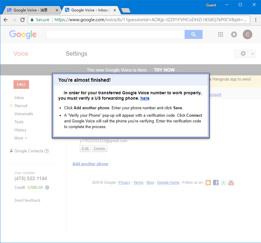
Task: Open the Blogger follow icon
Action: pyautogui.click(x=208, y=183)
